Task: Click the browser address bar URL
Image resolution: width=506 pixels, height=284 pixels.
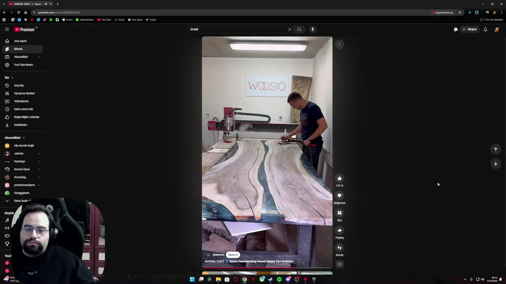Action: [x=59, y=13]
